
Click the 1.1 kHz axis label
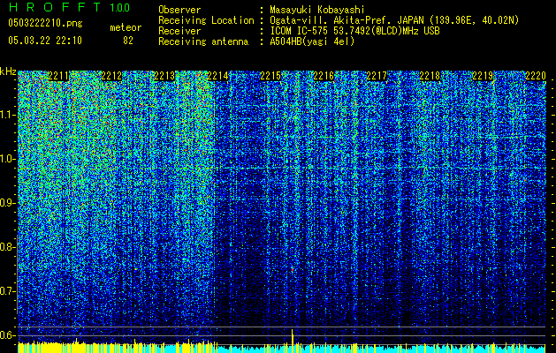(8, 115)
